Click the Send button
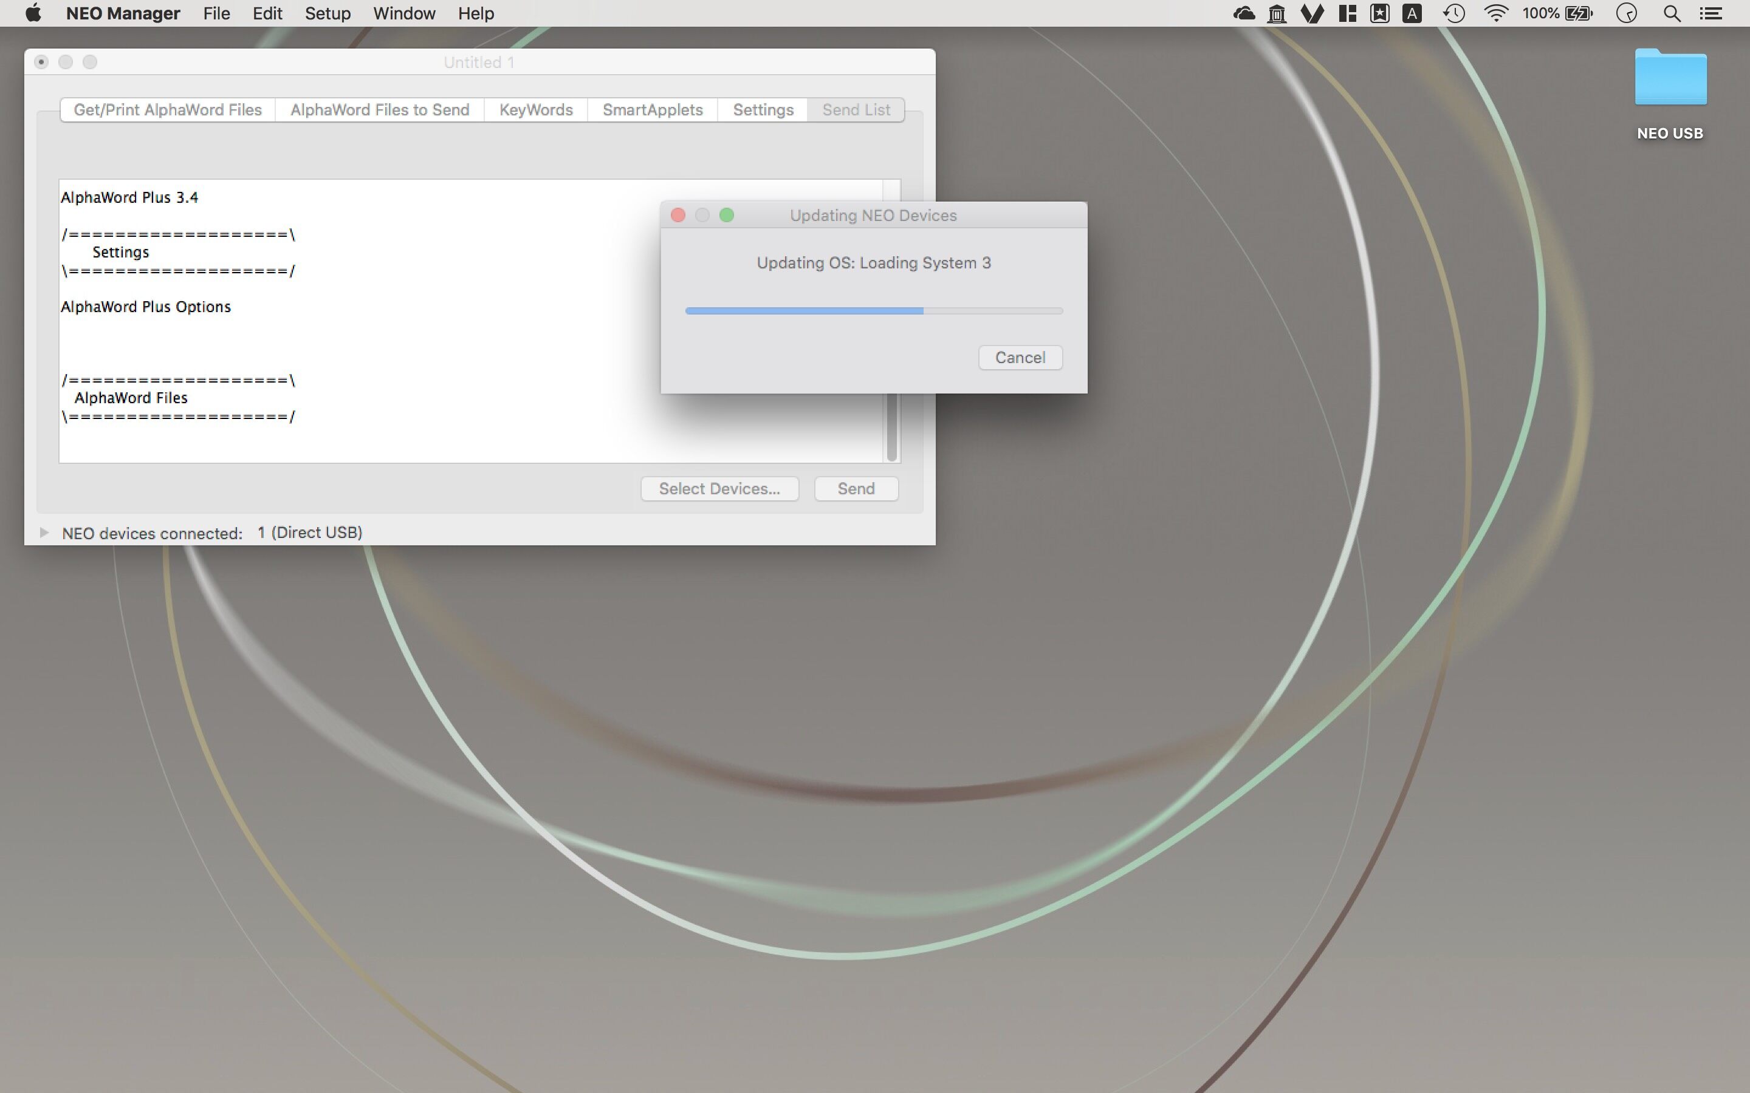This screenshot has height=1093, width=1750. 856,489
